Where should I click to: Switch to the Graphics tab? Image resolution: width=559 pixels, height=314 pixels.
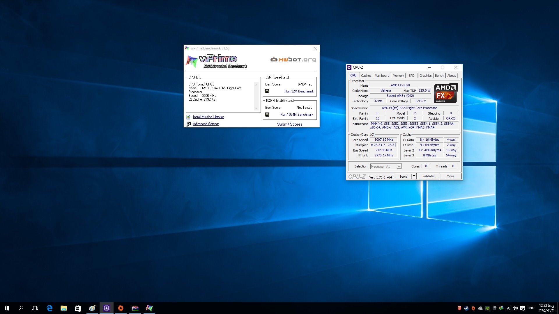tap(425, 76)
